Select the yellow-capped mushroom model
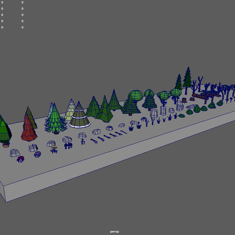The height and width of the screenshot is (235, 235). pyautogui.click(x=54, y=149)
